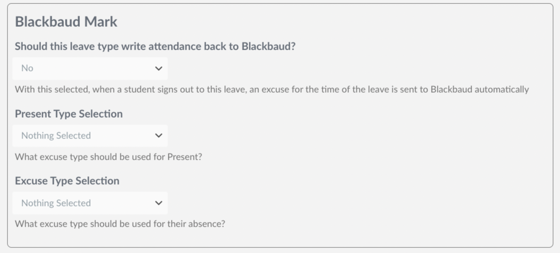560x253 pixels.
Task: Click the write attendance back to Blackbaud question label
Action: 155,47
